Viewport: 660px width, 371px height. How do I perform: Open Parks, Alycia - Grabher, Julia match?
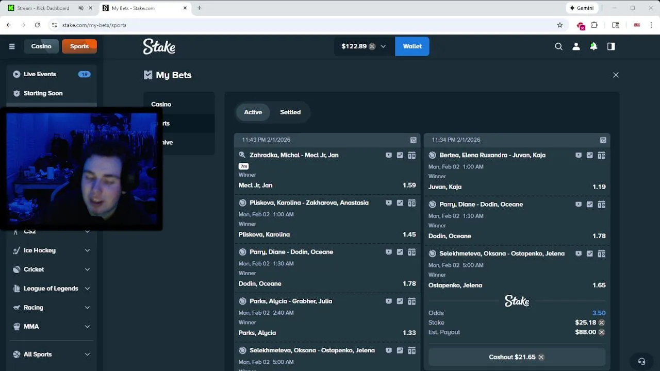291,301
